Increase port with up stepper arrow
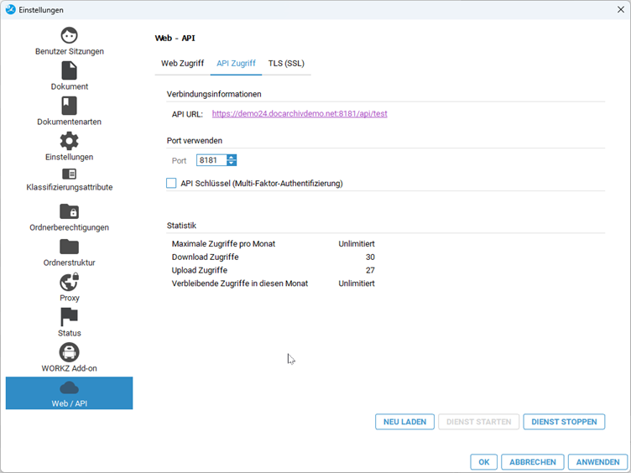 point(232,158)
